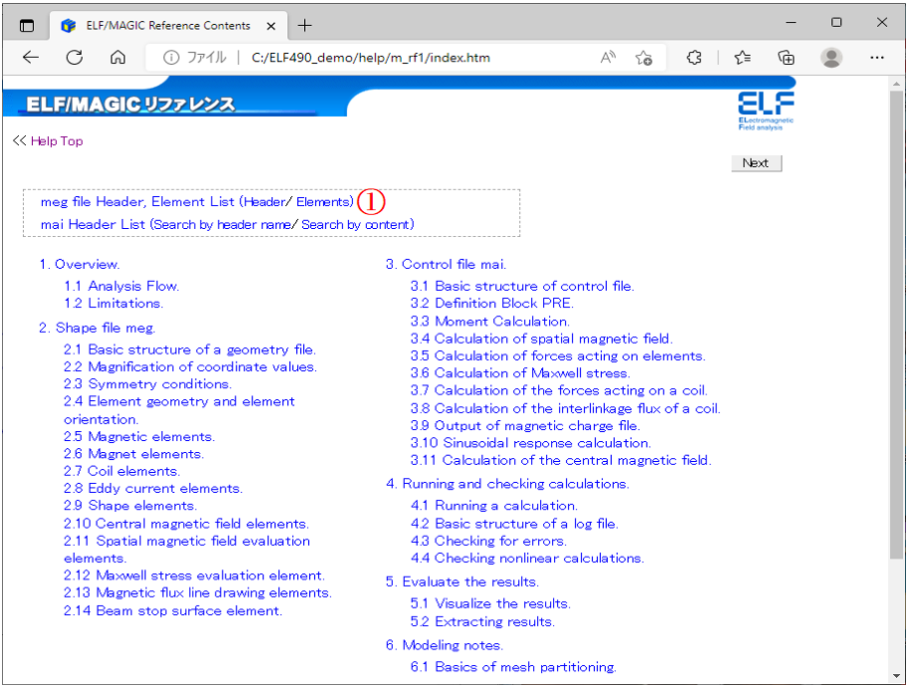Open the Collections icon
Viewport: 909px width, 687px height.
pos(786,58)
